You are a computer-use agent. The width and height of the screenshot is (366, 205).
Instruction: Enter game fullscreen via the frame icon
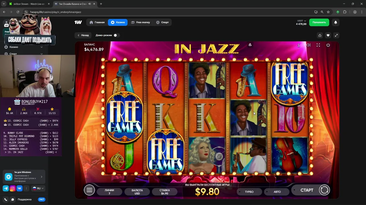pos(318,45)
